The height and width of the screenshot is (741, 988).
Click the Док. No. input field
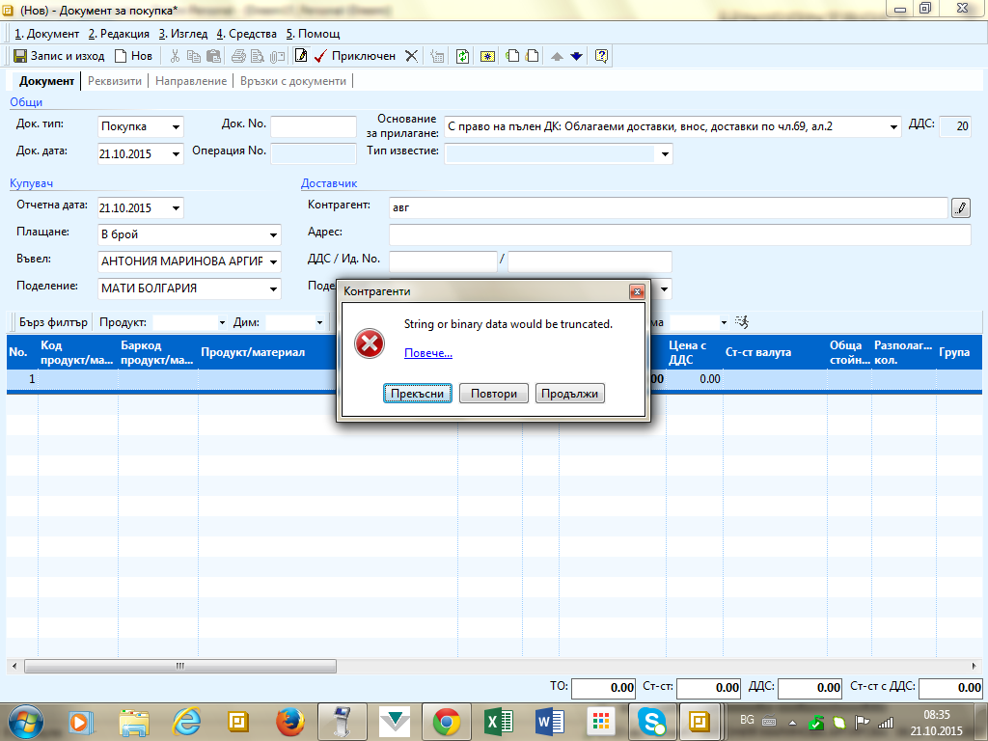click(x=314, y=126)
